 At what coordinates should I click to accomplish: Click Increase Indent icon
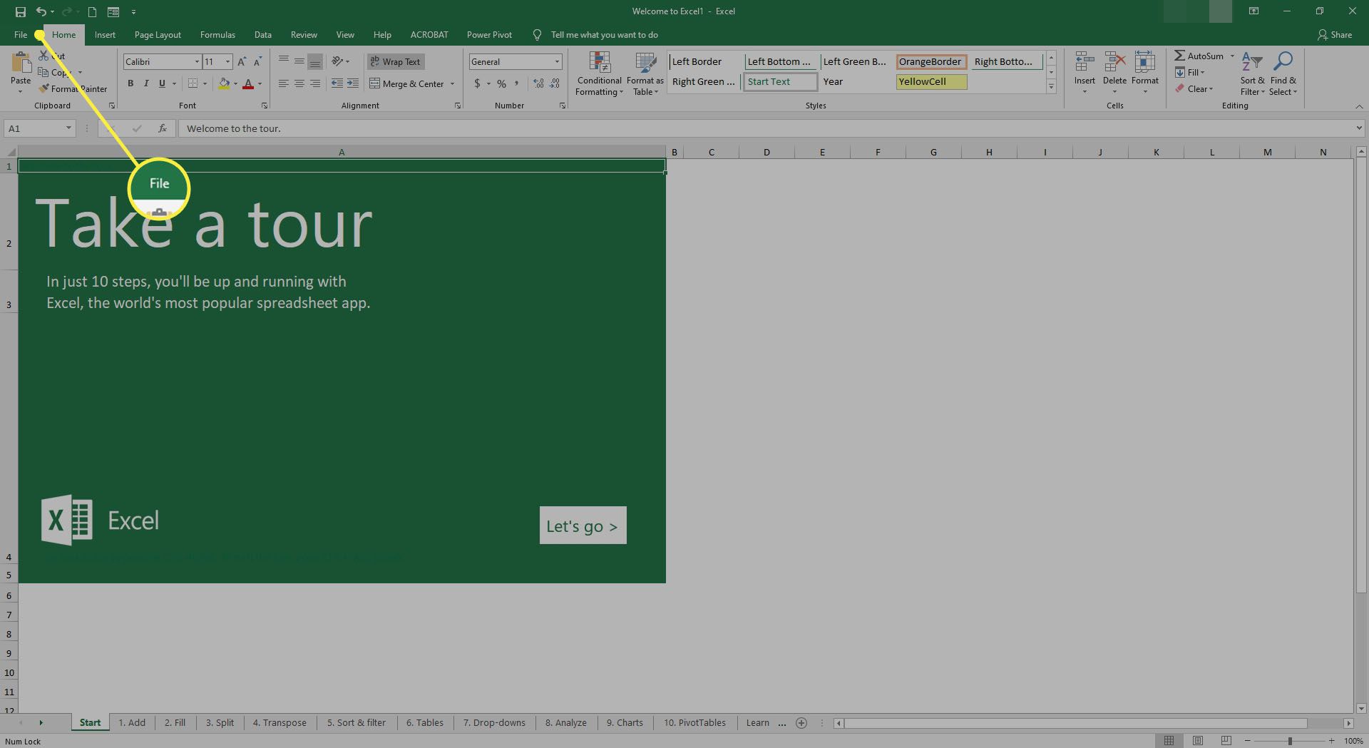353,83
